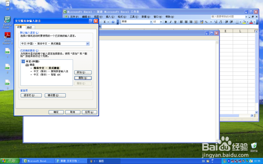263x164 pixels.
Task: Click the 添加 button
Action: pos(83,72)
